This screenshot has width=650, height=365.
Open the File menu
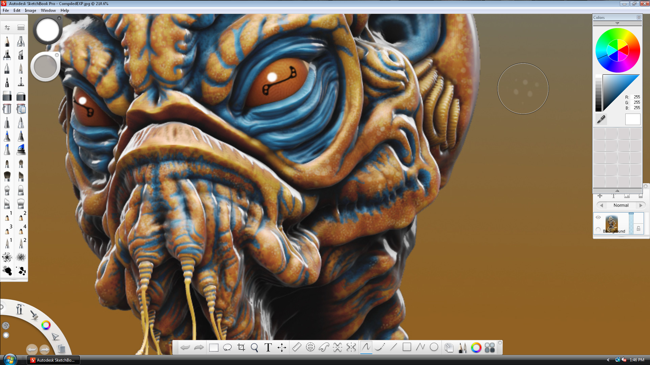point(6,10)
